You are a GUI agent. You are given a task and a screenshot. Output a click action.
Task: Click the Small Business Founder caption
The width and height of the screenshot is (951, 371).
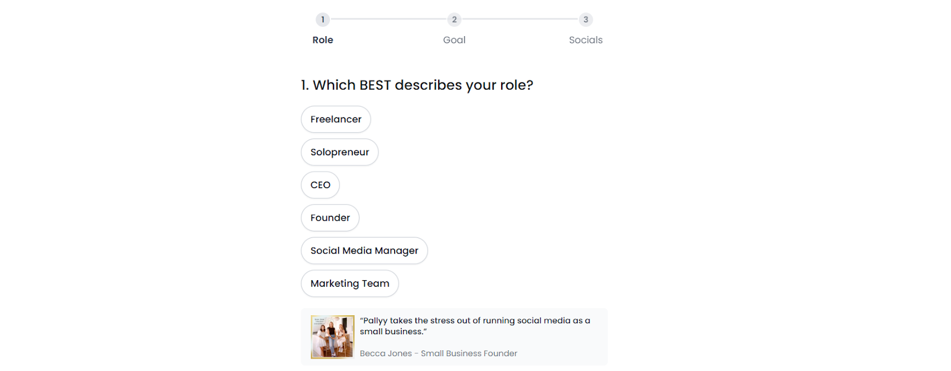tap(469, 353)
